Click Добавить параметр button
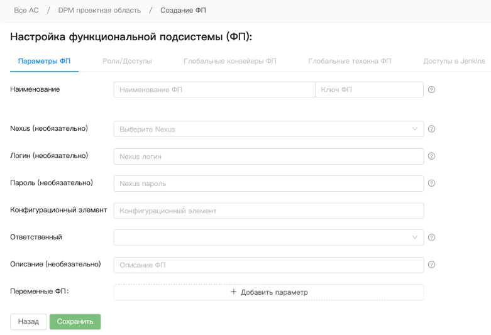The image size is (491, 335). (268, 292)
